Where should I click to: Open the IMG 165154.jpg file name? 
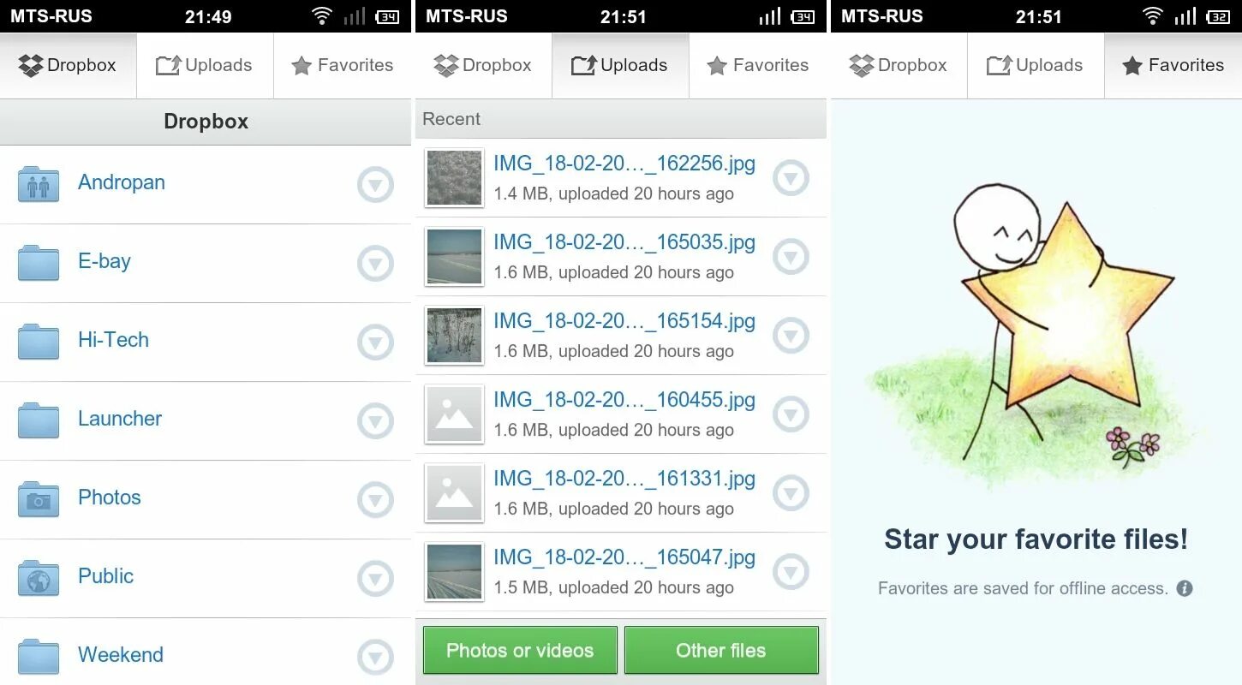624,321
